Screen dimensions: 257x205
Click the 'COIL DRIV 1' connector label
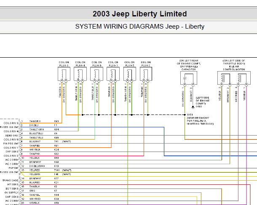[11, 148]
